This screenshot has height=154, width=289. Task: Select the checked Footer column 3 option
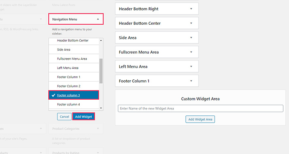(x=74, y=95)
